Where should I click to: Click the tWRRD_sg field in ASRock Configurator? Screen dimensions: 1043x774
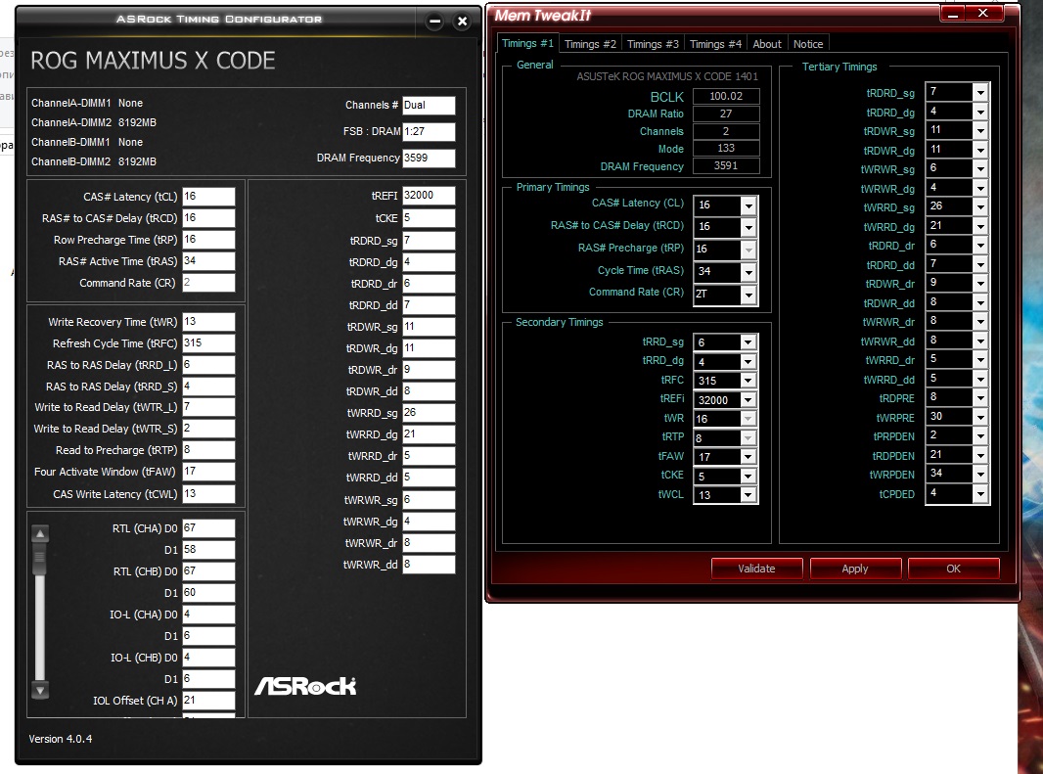pos(429,413)
